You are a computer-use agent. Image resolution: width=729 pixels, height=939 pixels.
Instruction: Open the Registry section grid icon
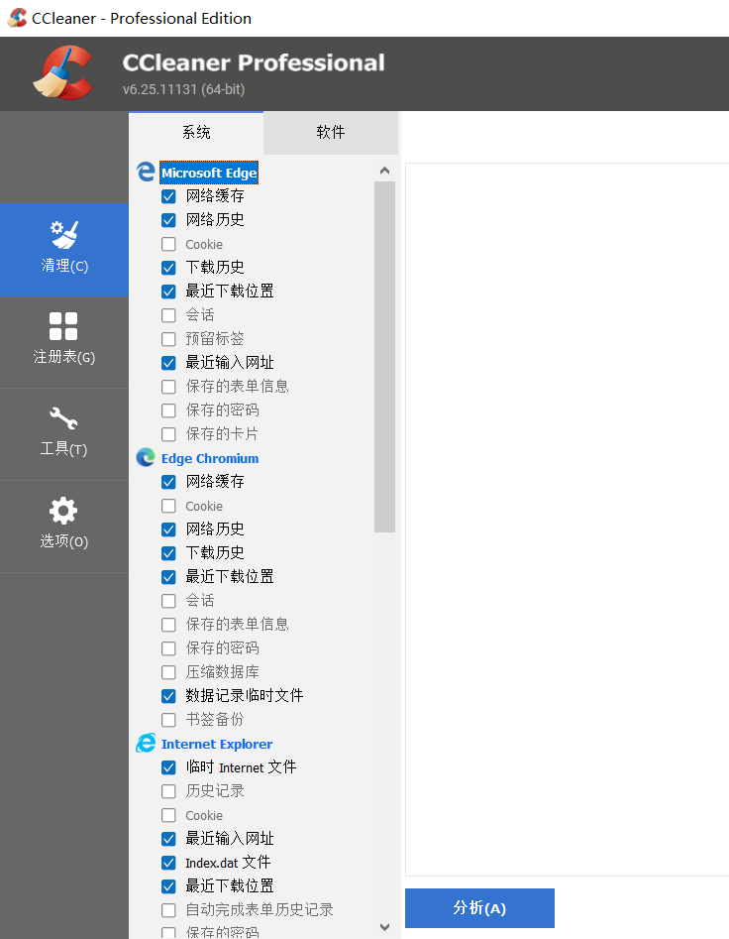pos(64,342)
